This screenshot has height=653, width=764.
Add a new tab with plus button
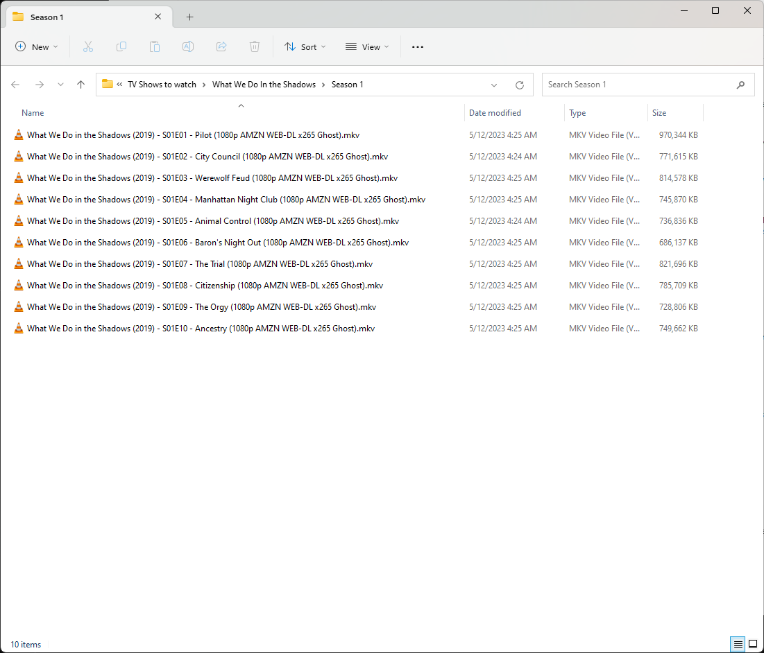click(x=189, y=17)
